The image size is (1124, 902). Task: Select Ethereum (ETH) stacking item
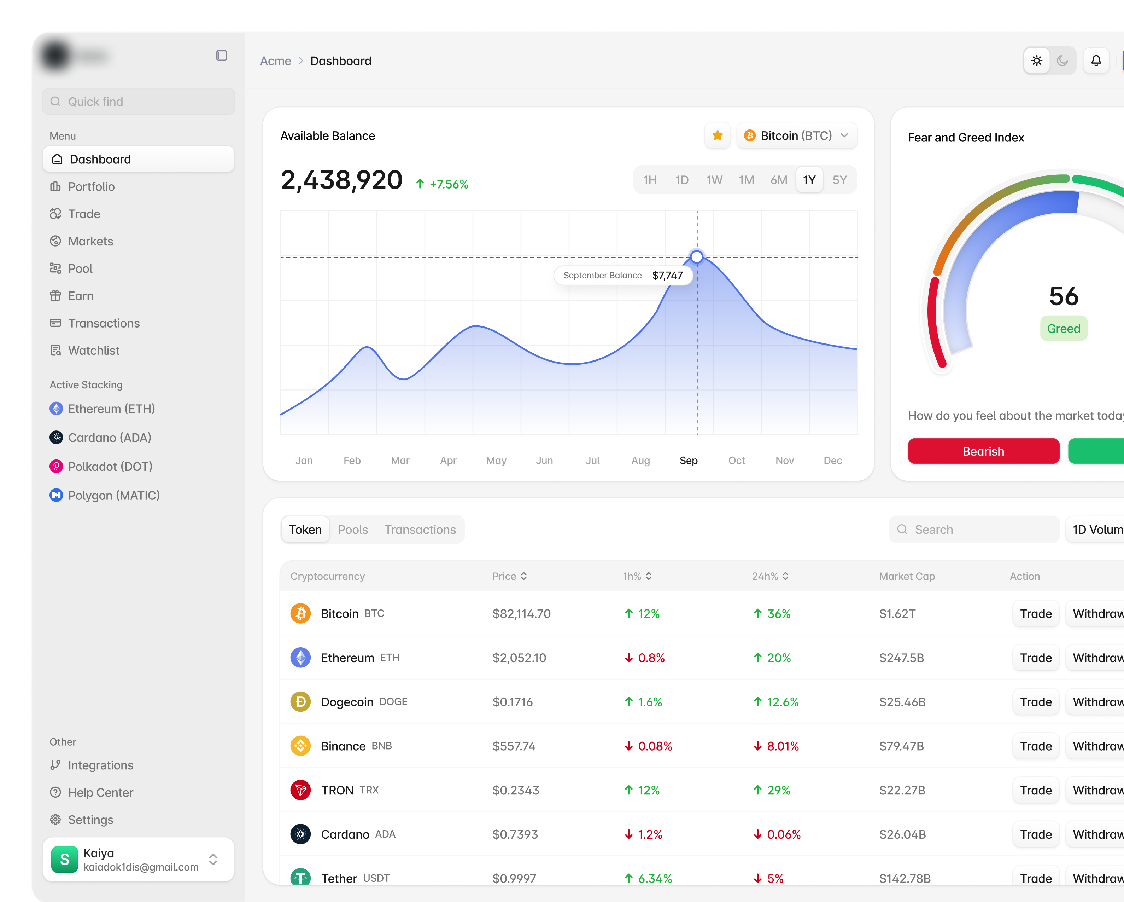coord(111,409)
